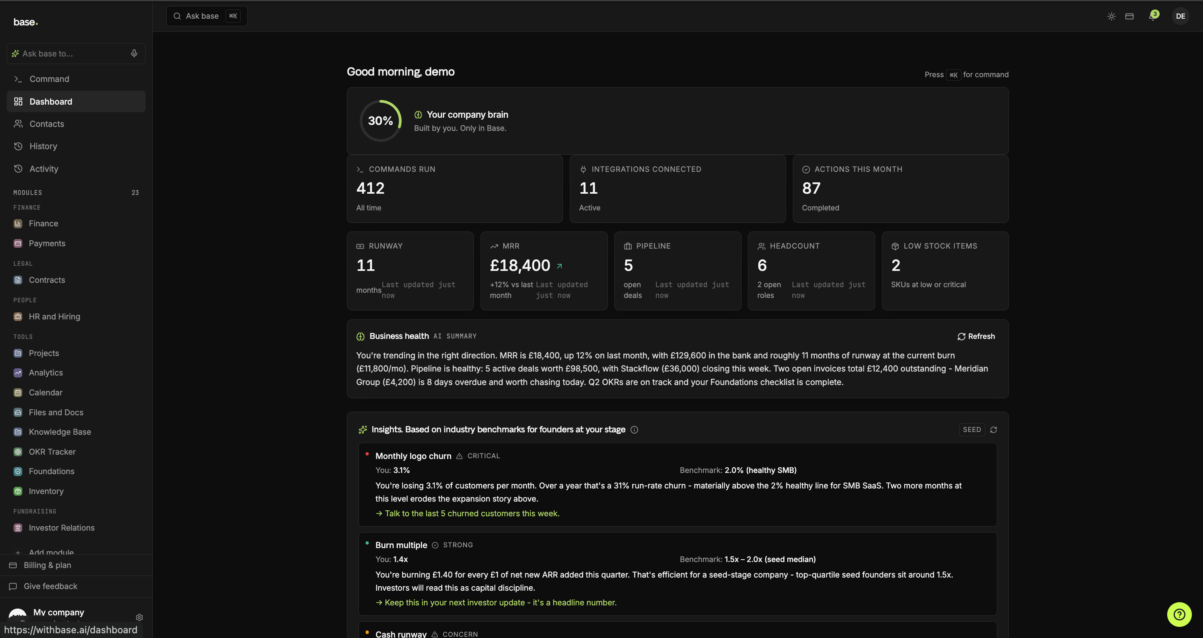Click Give feedback
Image resolution: width=1203 pixels, height=638 pixels.
point(76,586)
